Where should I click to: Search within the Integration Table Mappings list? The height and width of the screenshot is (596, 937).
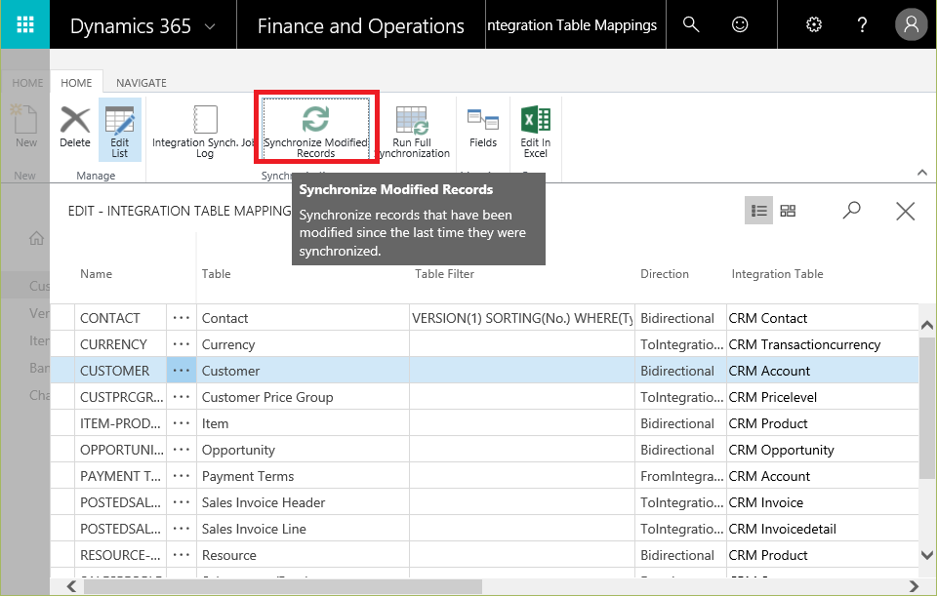pos(851,211)
